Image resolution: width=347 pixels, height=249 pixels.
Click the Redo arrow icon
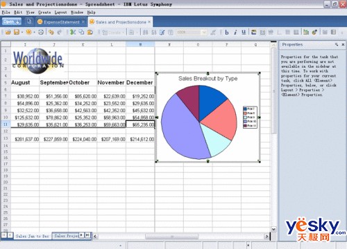point(60,33)
